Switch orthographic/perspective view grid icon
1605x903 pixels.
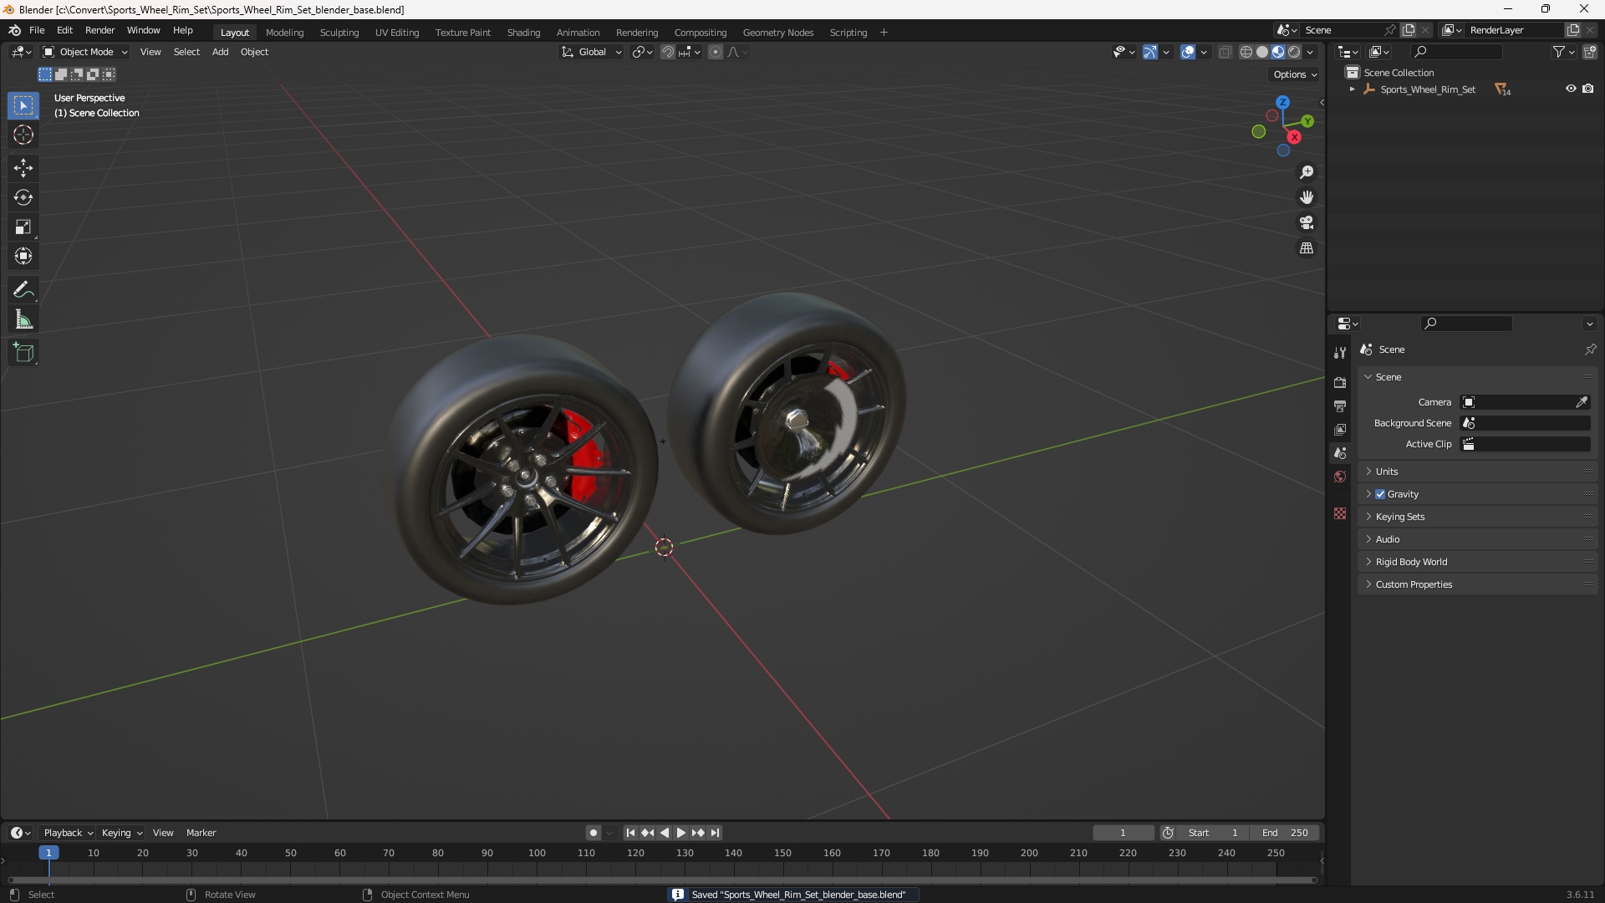pos(1307,248)
